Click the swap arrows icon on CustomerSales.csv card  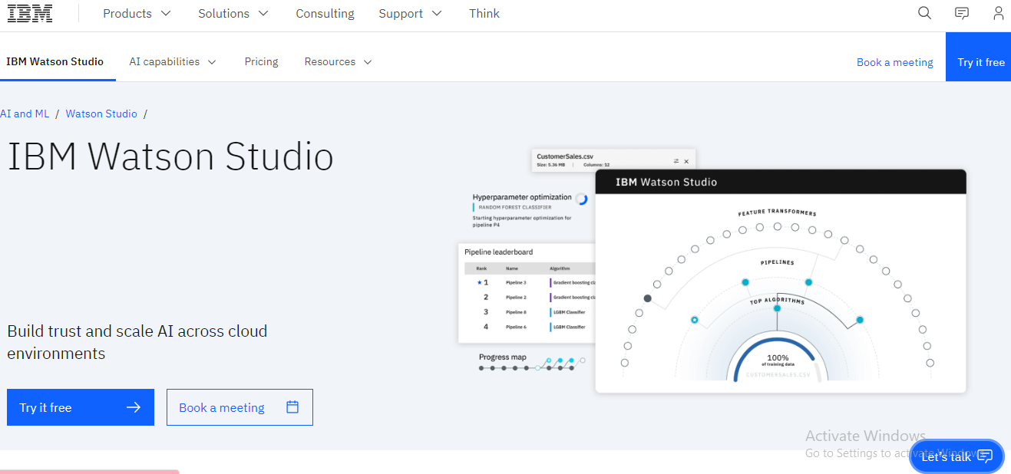pos(676,161)
